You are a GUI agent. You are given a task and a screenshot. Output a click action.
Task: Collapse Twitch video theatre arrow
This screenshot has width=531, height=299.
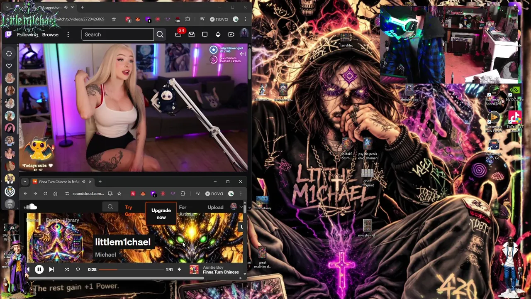[243, 54]
